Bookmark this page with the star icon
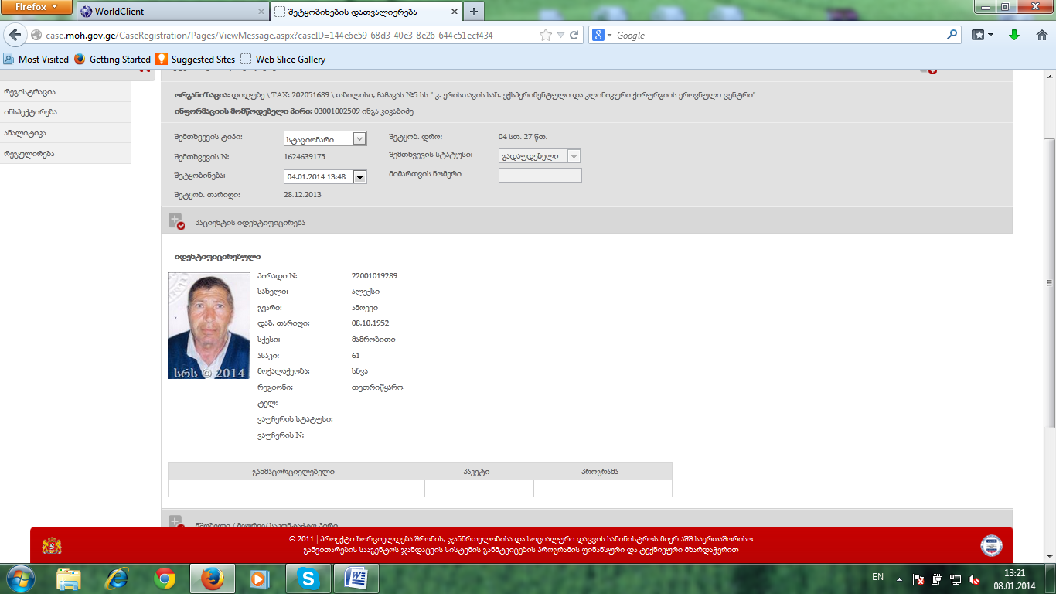 546,36
